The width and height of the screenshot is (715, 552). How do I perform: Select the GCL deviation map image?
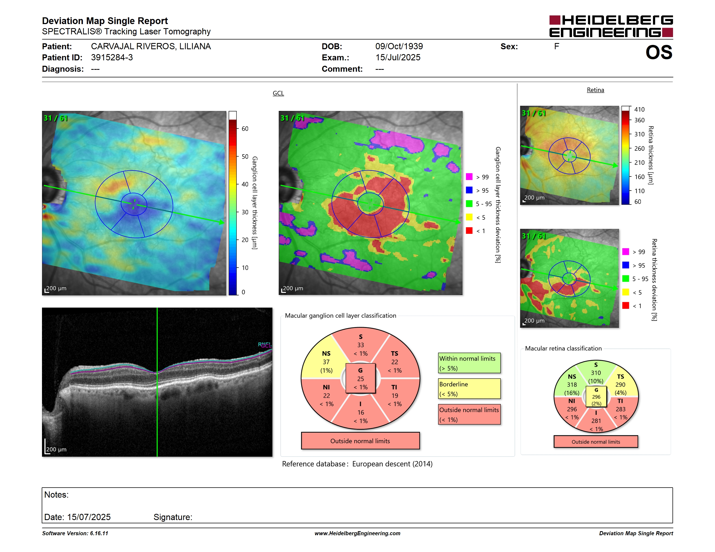[x=370, y=203]
